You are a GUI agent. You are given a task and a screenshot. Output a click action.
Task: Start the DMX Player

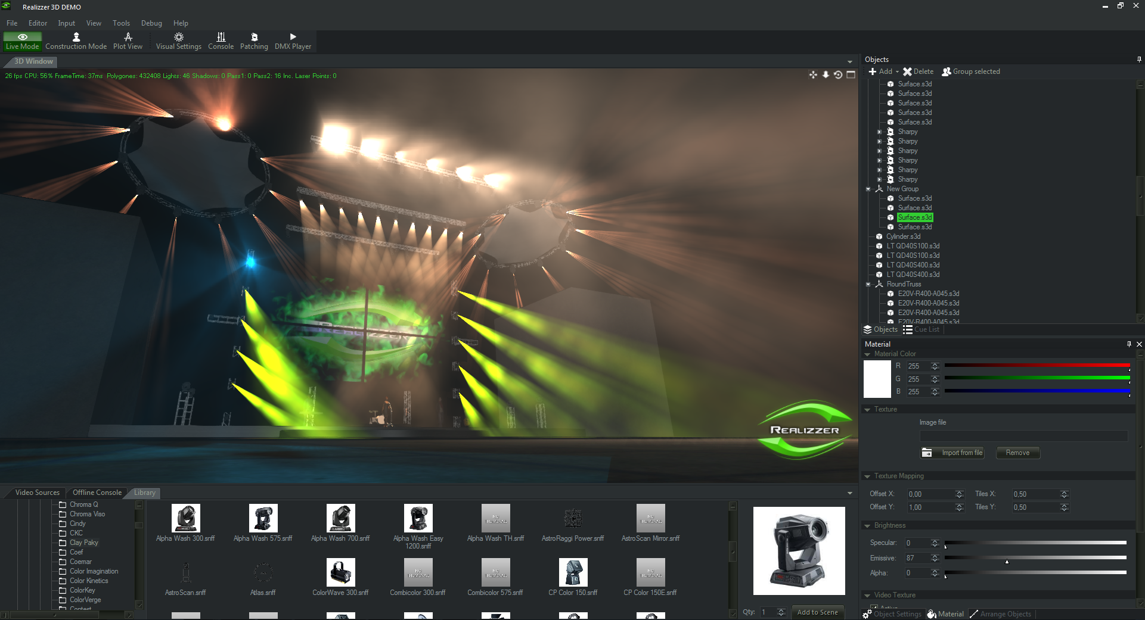click(x=293, y=42)
